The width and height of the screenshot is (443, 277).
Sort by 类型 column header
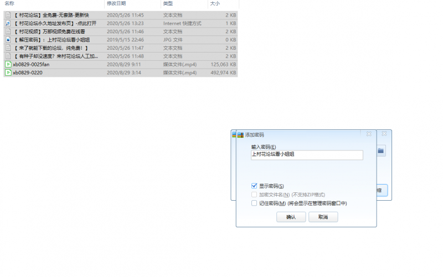[168, 3]
